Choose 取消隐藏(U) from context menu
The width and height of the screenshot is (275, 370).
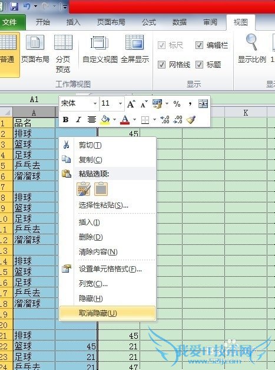click(107, 313)
